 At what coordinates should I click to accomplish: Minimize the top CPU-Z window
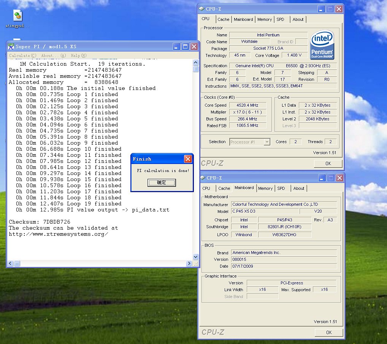(x=321, y=9)
